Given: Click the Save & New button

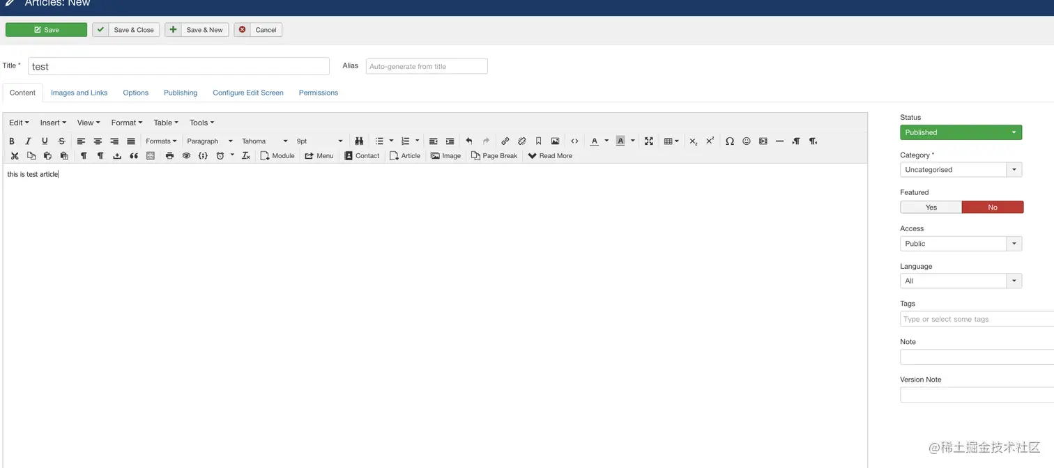Looking at the screenshot, I should coord(197,30).
